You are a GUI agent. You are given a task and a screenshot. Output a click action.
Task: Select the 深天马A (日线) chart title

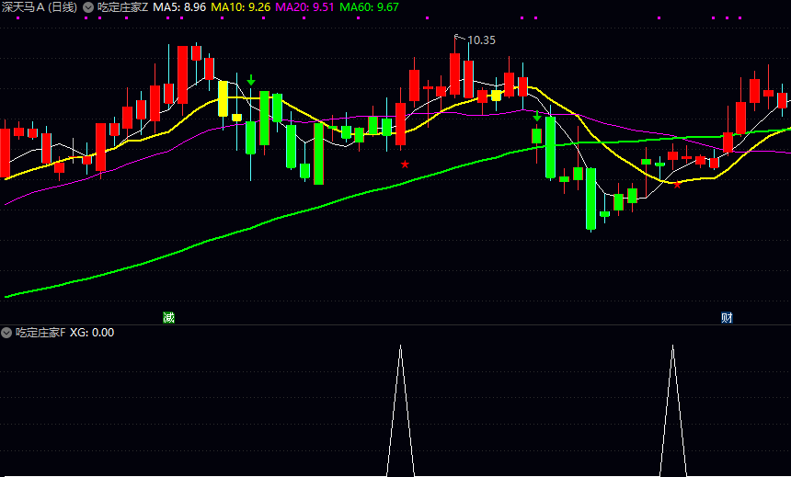pyautogui.click(x=40, y=7)
